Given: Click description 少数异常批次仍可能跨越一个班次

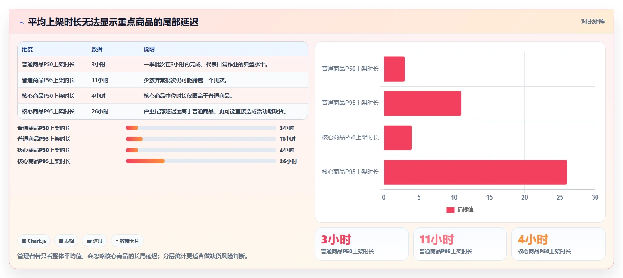Looking at the screenshot, I should (x=186, y=80).
